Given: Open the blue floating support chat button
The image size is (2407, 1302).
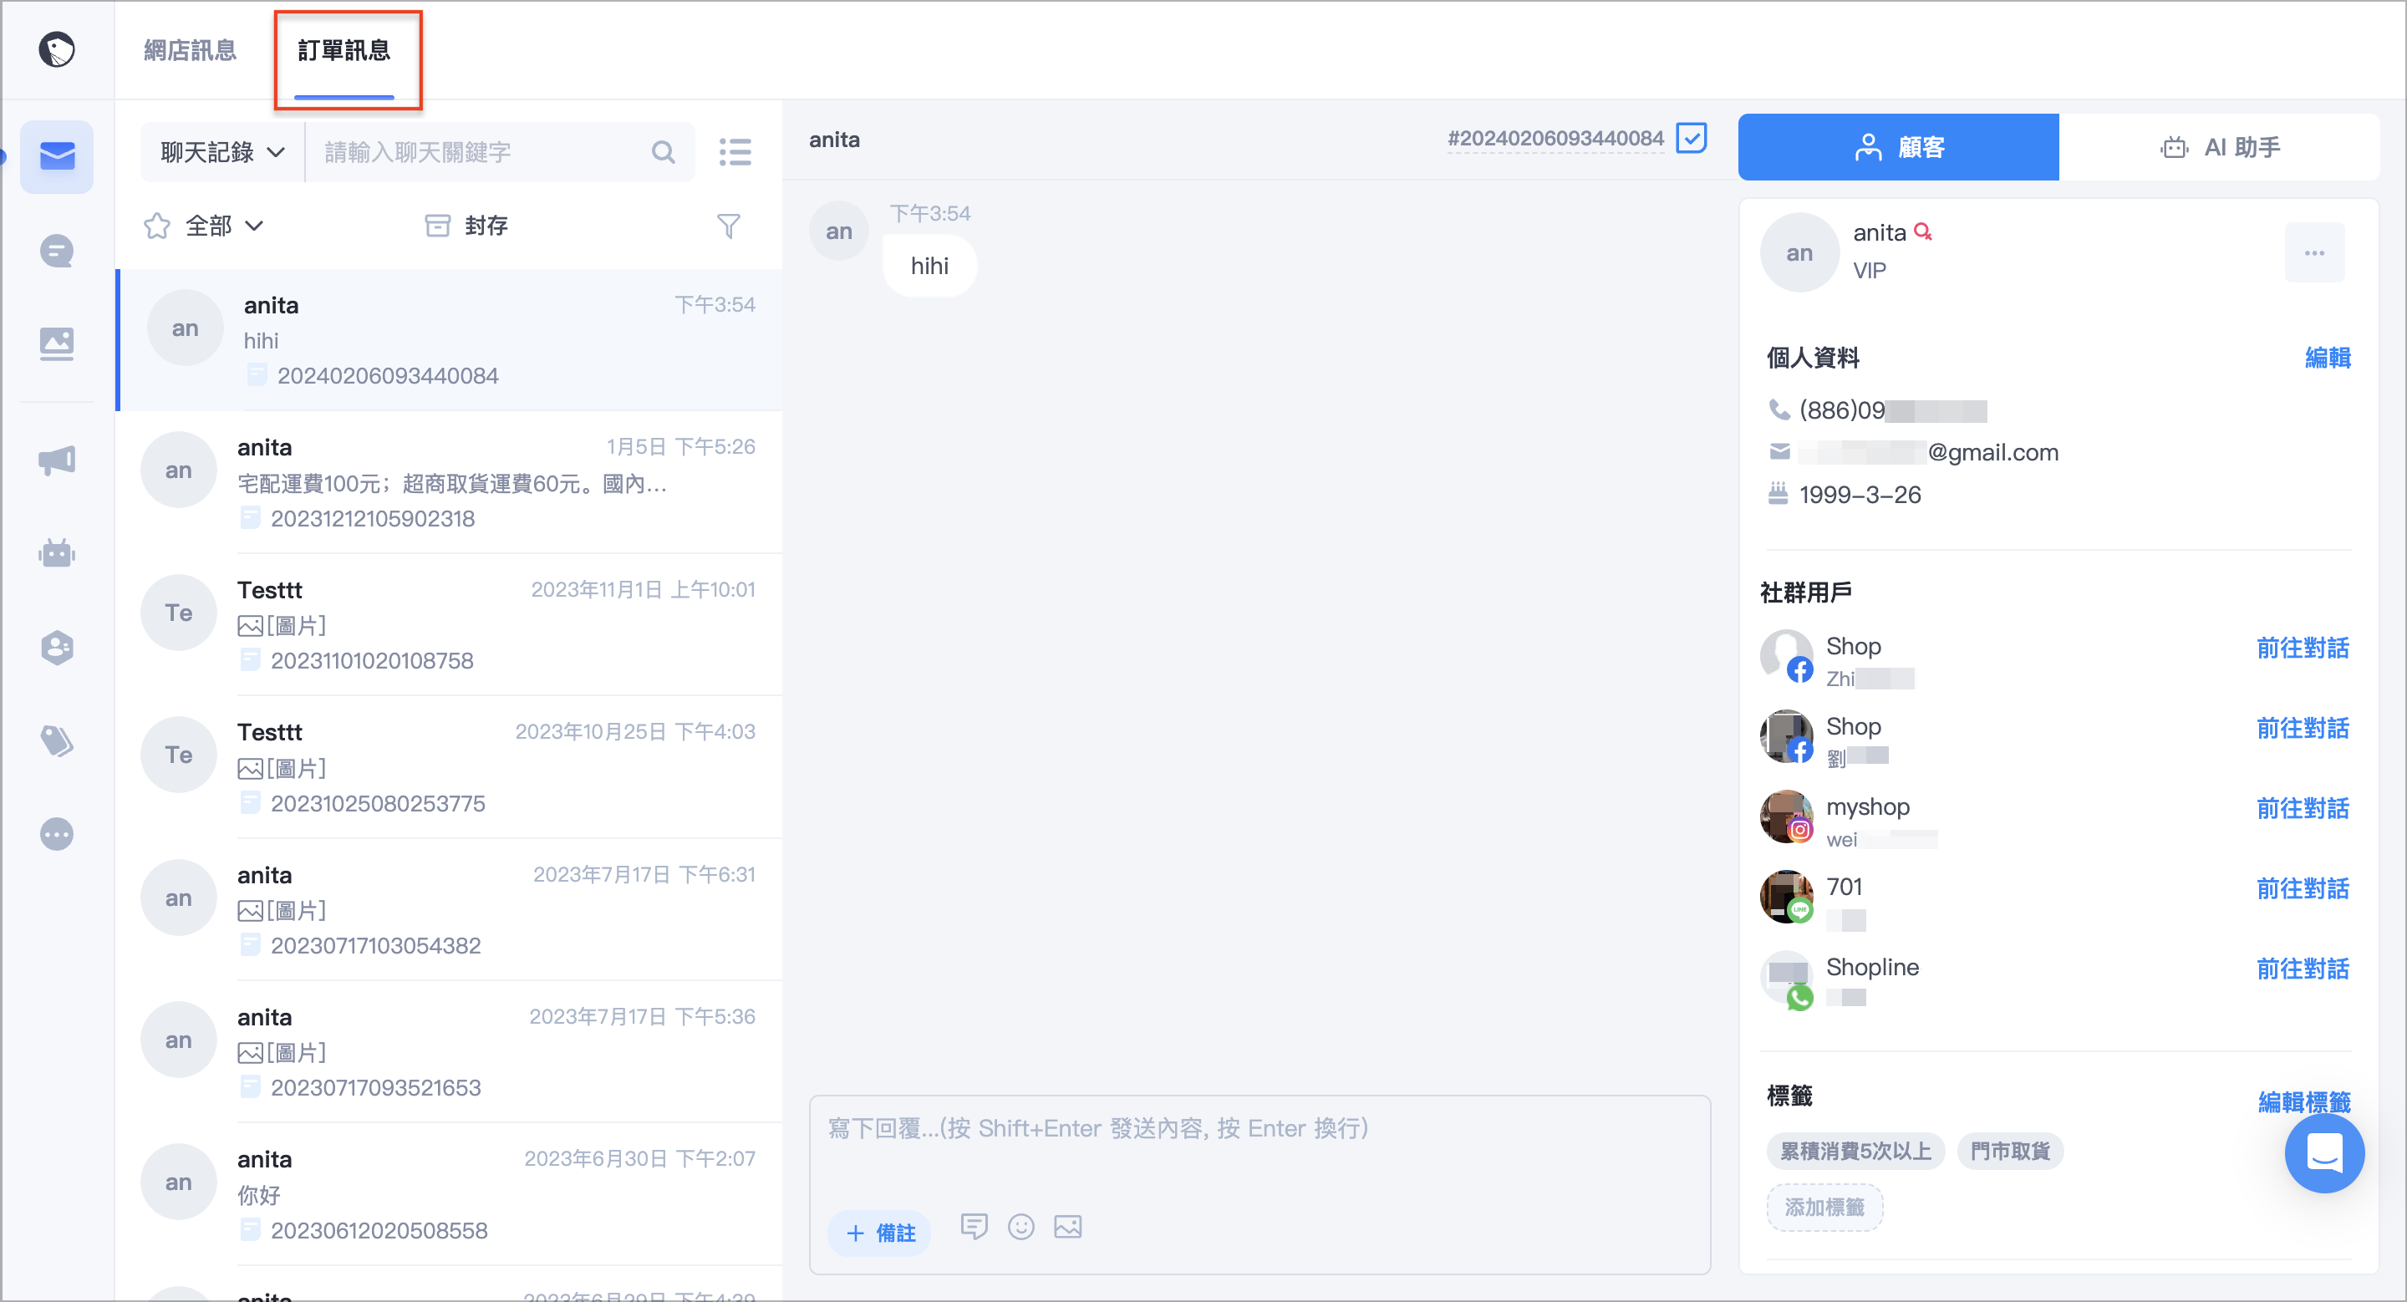Looking at the screenshot, I should click(2323, 1152).
